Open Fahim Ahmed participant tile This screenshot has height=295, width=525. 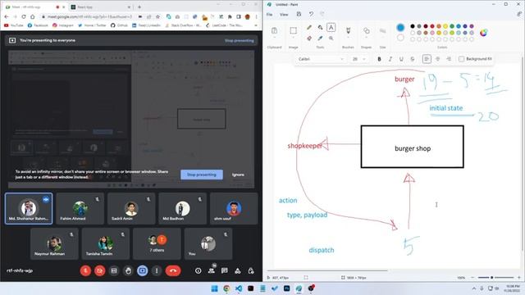point(80,208)
